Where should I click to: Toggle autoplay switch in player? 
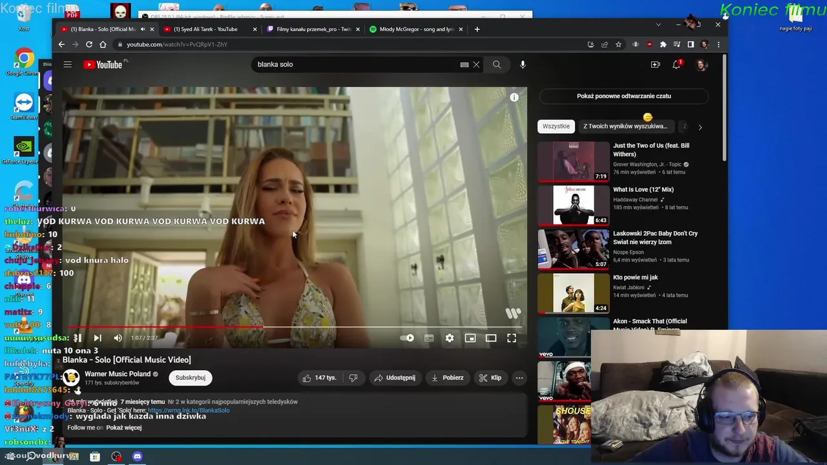click(x=407, y=338)
